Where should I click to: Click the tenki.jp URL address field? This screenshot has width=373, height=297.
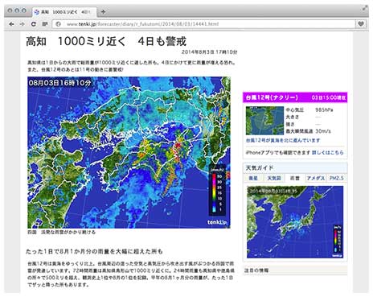[203, 24]
